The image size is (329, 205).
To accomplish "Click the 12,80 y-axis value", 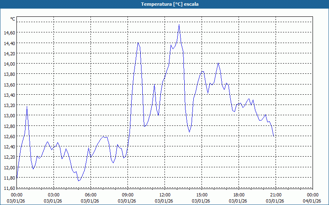I will pyautogui.click(x=9, y=126).
